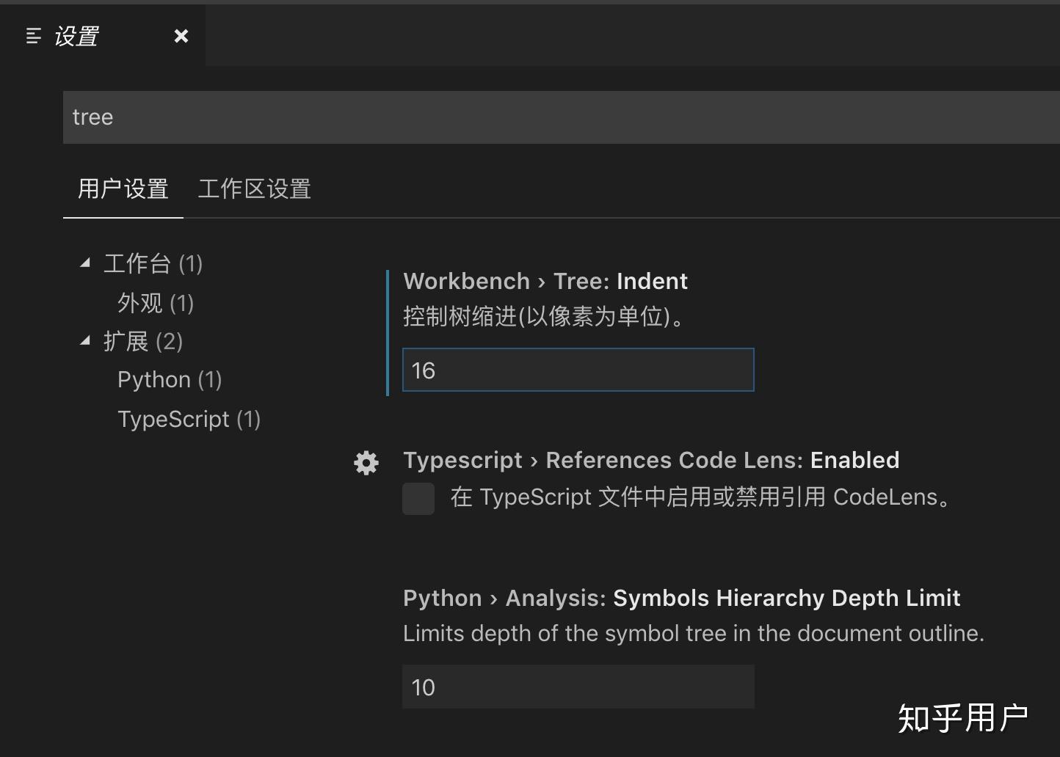1060x757 pixels.
Task: Select the Python Analysis setting title
Action: pyautogui.click(x=681, y=598)
